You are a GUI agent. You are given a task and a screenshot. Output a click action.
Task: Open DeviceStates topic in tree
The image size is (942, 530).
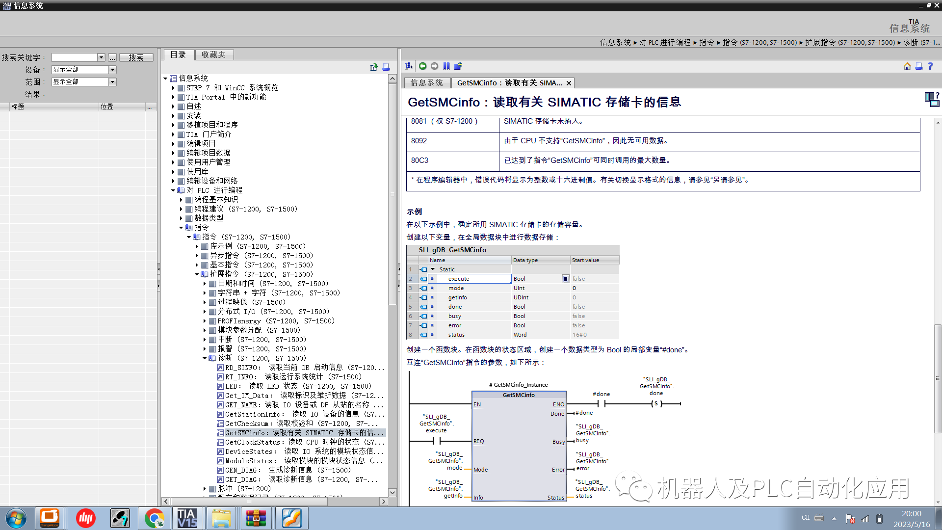tap(301, 451)
